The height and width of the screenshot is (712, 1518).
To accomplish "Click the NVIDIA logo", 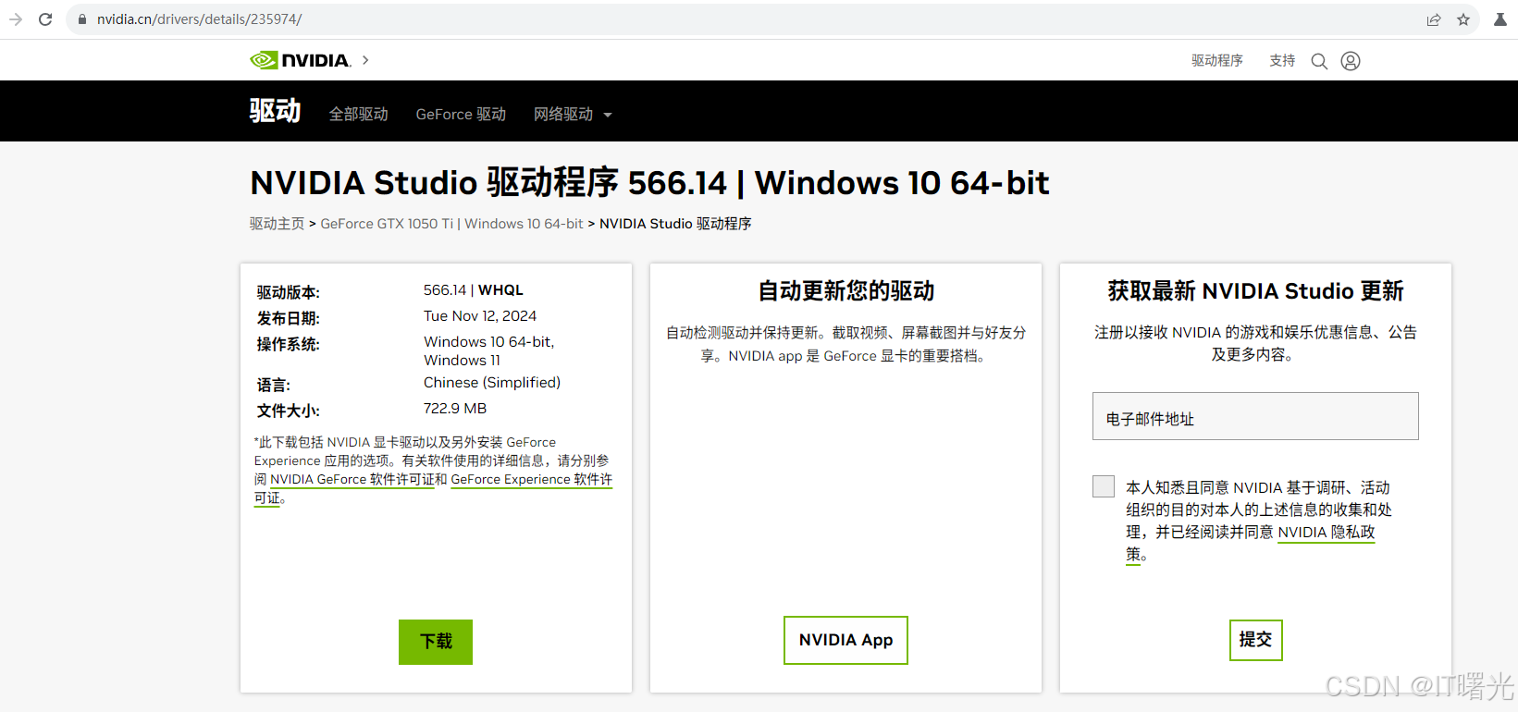I will tap(301, 60).
